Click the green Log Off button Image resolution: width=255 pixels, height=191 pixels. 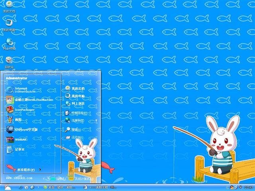(x=58, y=179)
